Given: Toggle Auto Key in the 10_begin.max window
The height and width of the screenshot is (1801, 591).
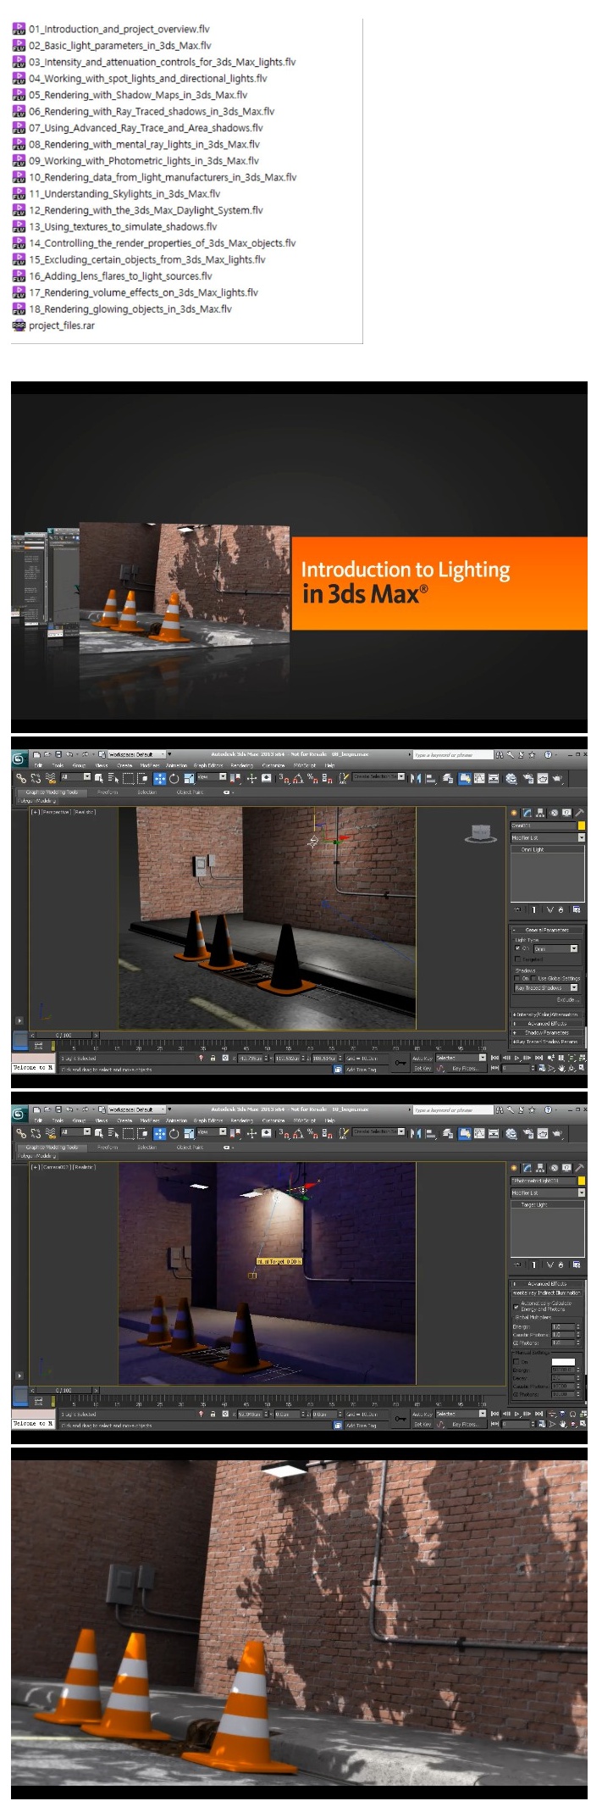Looking at the screenshot, I should pos(423,1413).
